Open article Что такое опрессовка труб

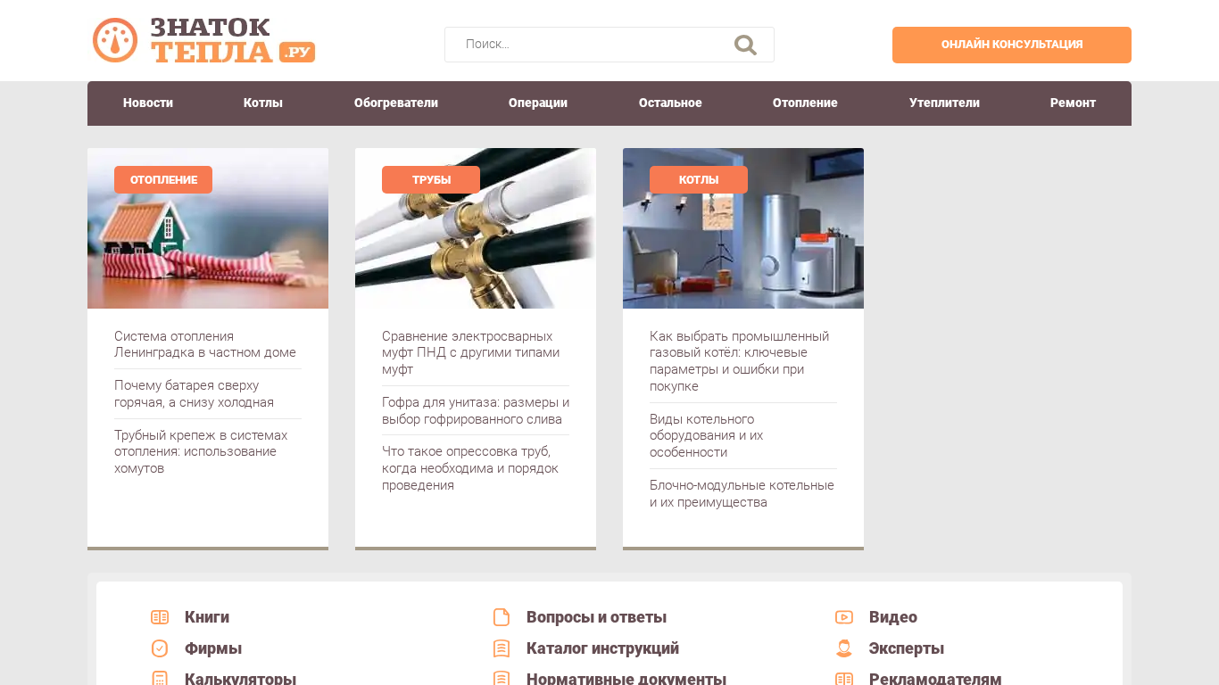pyautogui.click(x=470, y=468)
